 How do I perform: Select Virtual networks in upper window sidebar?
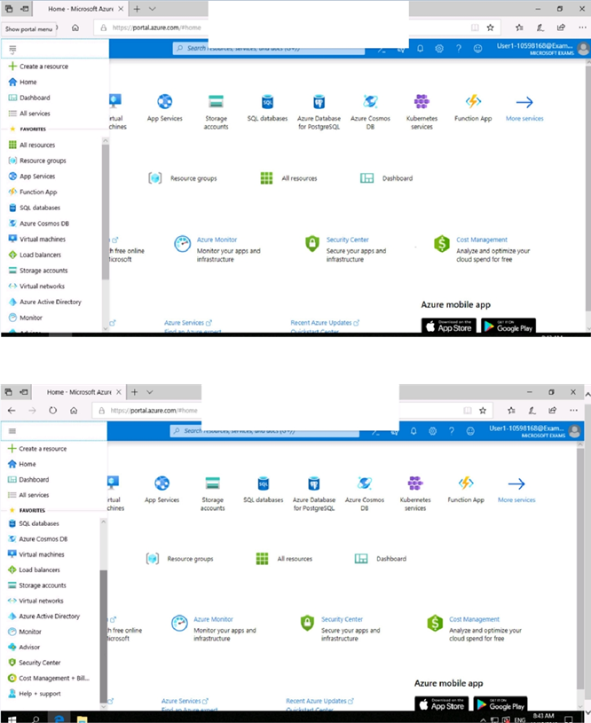[36, 286]
